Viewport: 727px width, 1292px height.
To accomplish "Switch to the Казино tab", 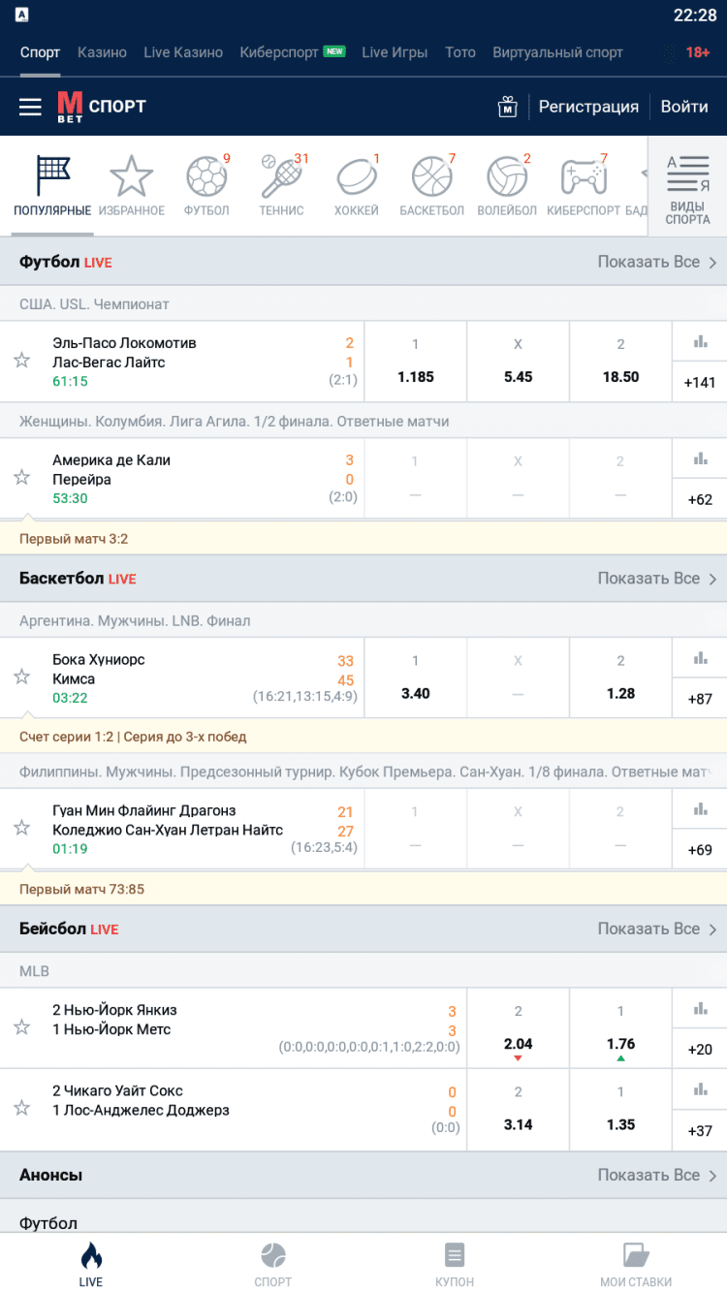I will click(102, 52).
